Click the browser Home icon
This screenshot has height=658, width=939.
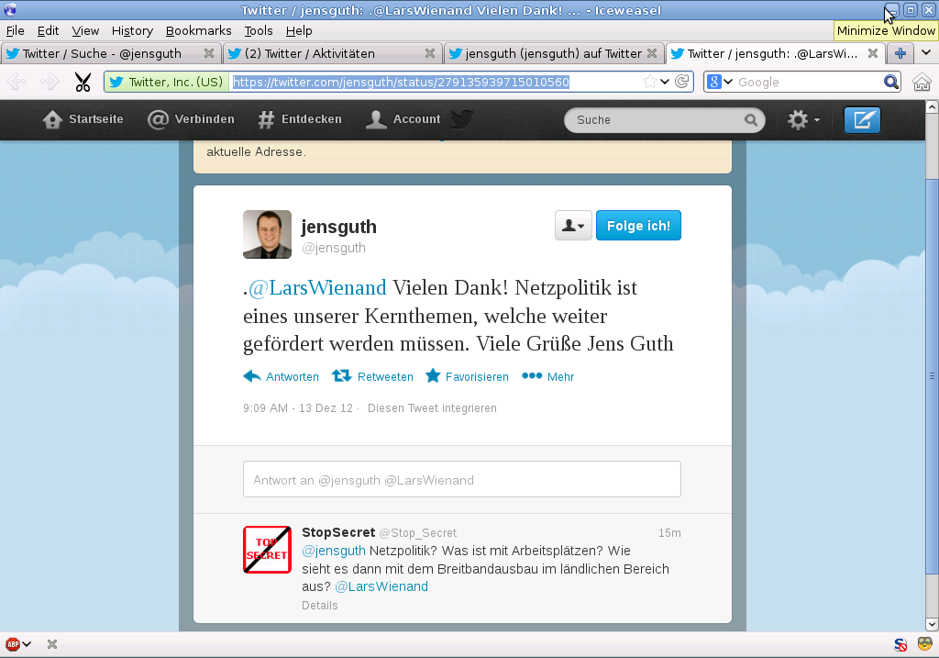(x=922, y=83)
